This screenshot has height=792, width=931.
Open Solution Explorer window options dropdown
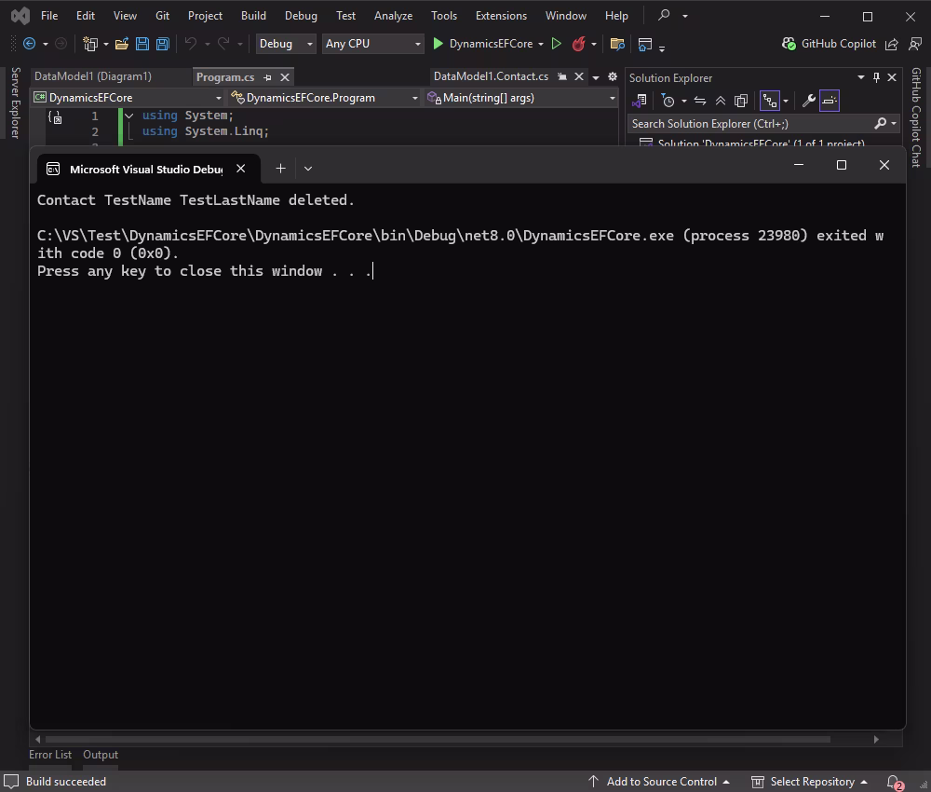click(861, 77)
